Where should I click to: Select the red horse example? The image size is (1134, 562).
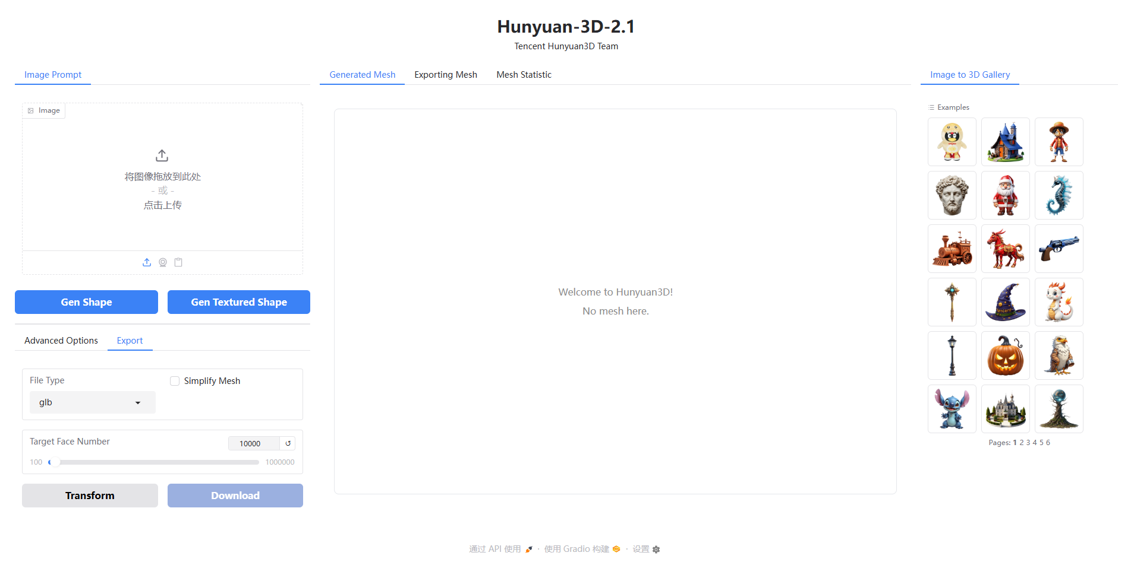tap(1006, 249)
